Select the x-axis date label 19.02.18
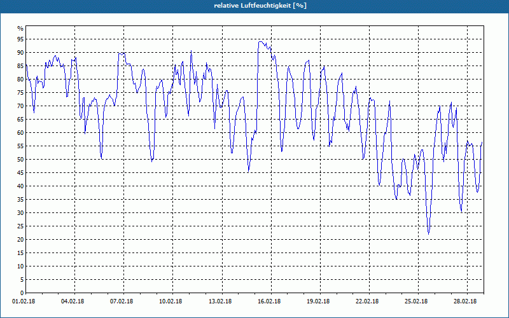Image resolution: width=509 pixels, height=318 pixels. [x=318, y=301]
